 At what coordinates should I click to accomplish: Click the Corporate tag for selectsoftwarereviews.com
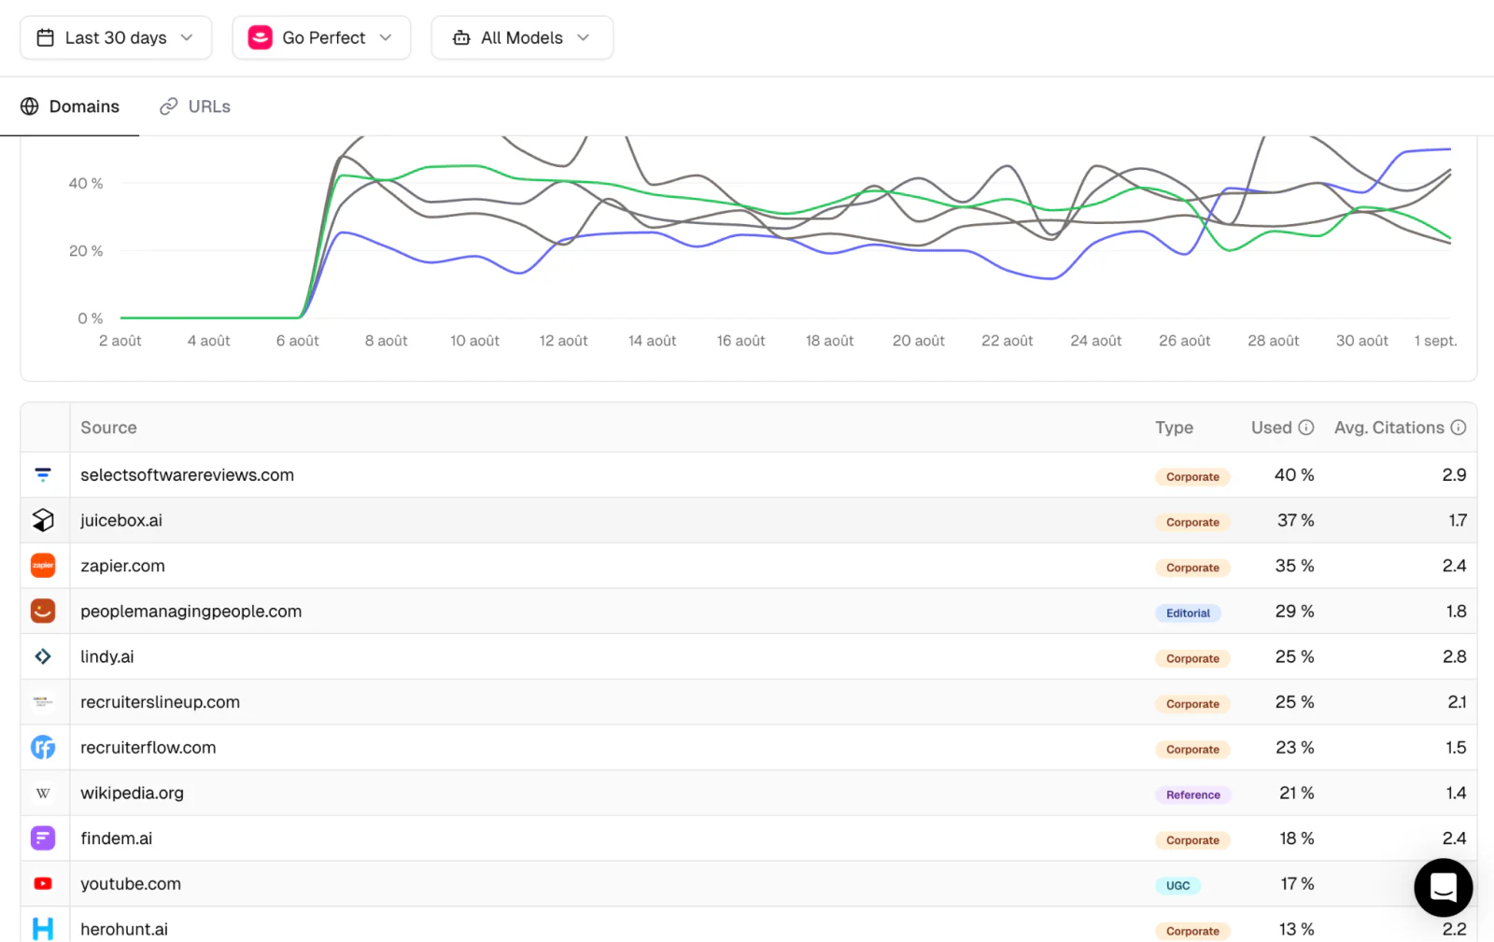[x=1192, y=477]
